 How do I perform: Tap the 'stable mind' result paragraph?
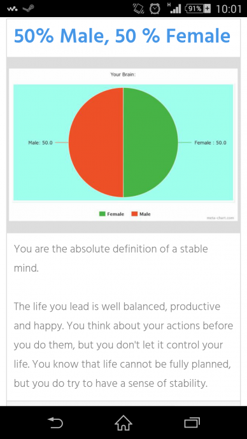point(111,258)
